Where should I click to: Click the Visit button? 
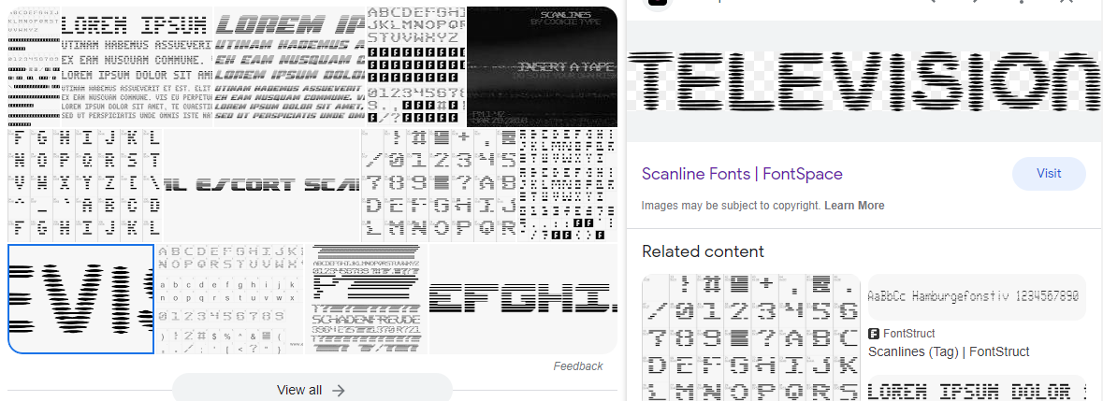pos(1049,174)
